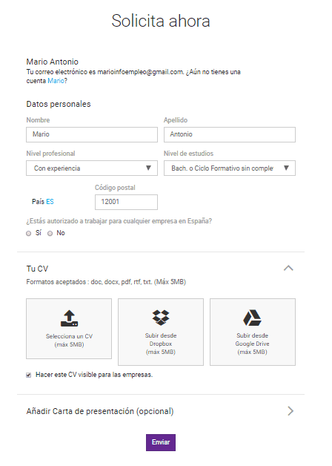Uncheck Hacer este CV visible checkbox
The image size is (332, 466).
(x=28, y=375)
